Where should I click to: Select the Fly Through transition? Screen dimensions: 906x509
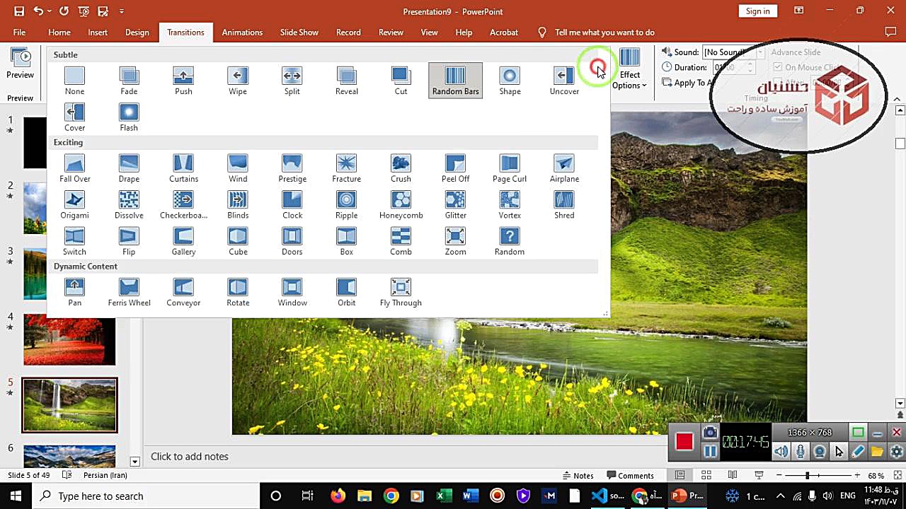tap(401, 293)
